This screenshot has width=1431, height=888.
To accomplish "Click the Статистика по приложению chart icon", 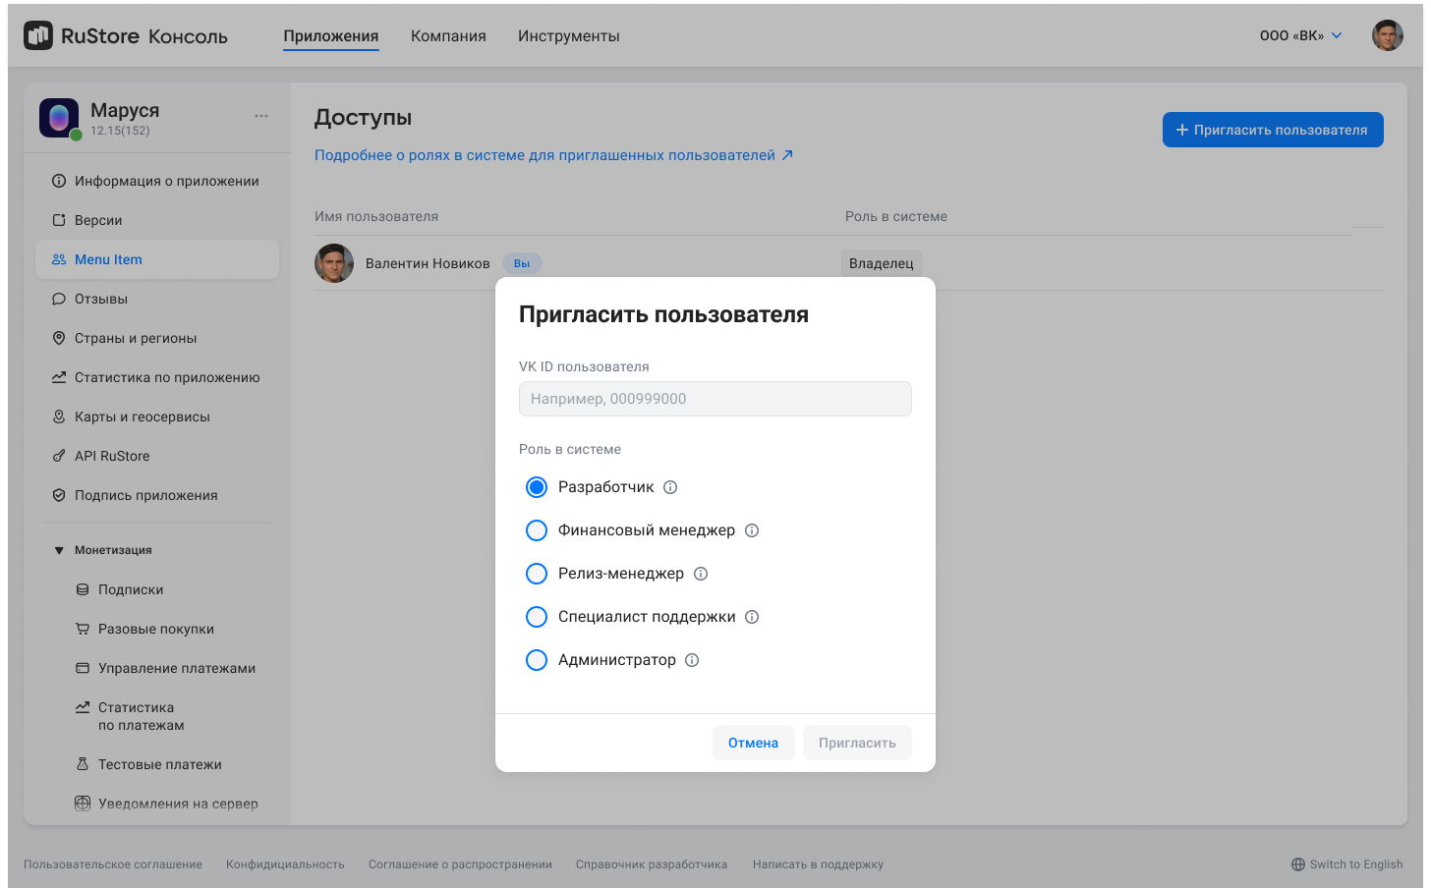I will [x=59, y=377].
